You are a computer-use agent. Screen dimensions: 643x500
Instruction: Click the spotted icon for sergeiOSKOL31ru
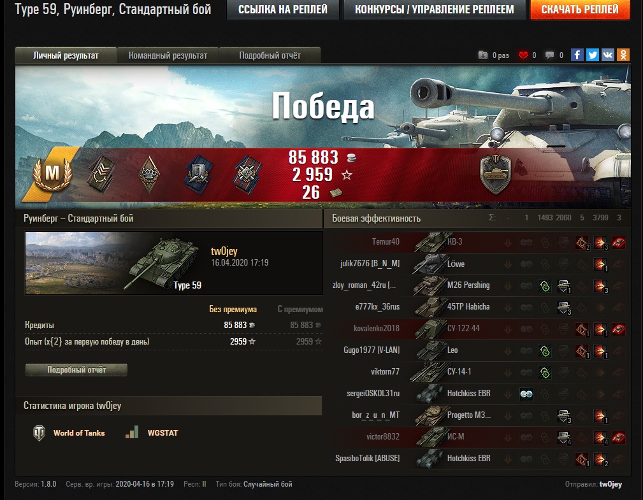tap(526, 394)
